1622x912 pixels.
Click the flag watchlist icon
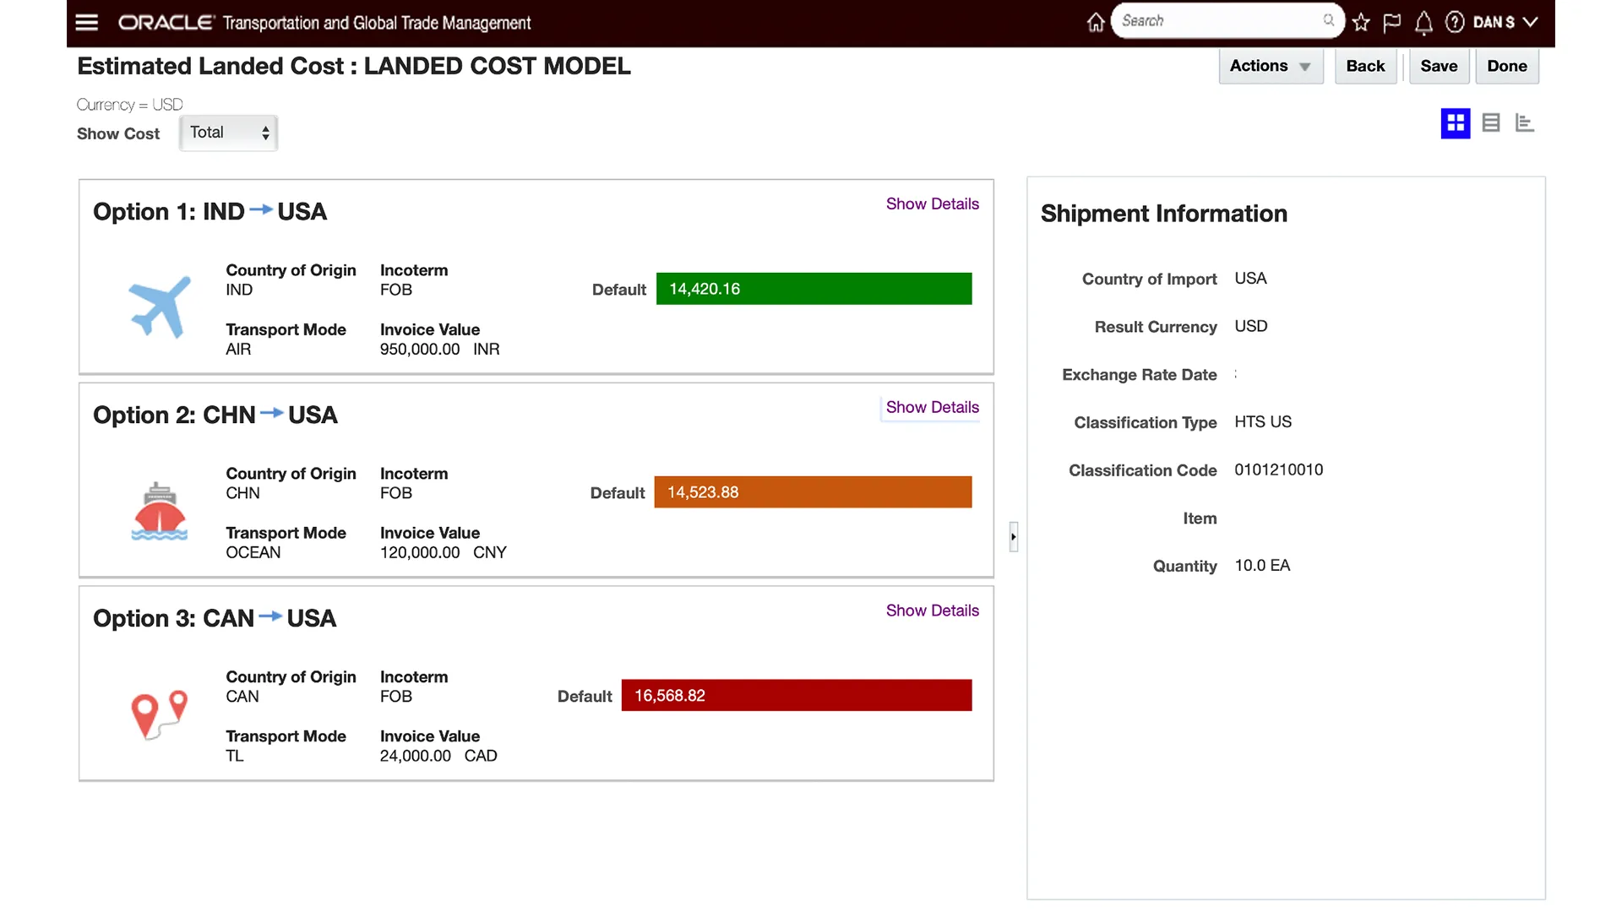tap(1391, 23)
